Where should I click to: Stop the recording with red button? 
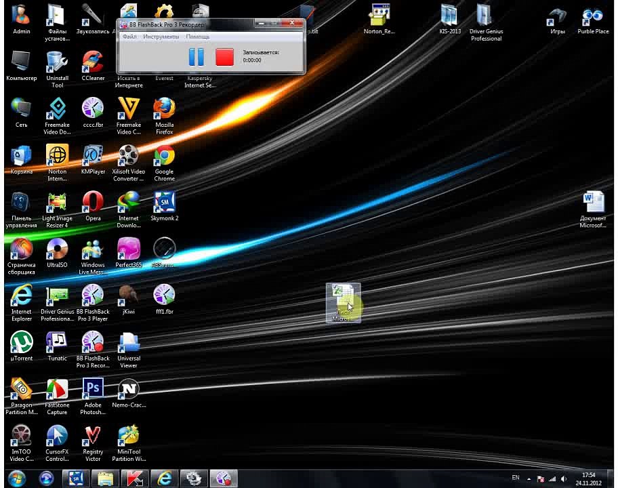point(225,57)
